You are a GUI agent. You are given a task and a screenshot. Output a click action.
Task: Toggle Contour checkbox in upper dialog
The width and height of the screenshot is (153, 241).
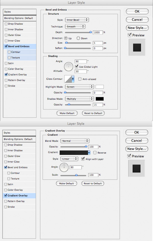point(9,52)
